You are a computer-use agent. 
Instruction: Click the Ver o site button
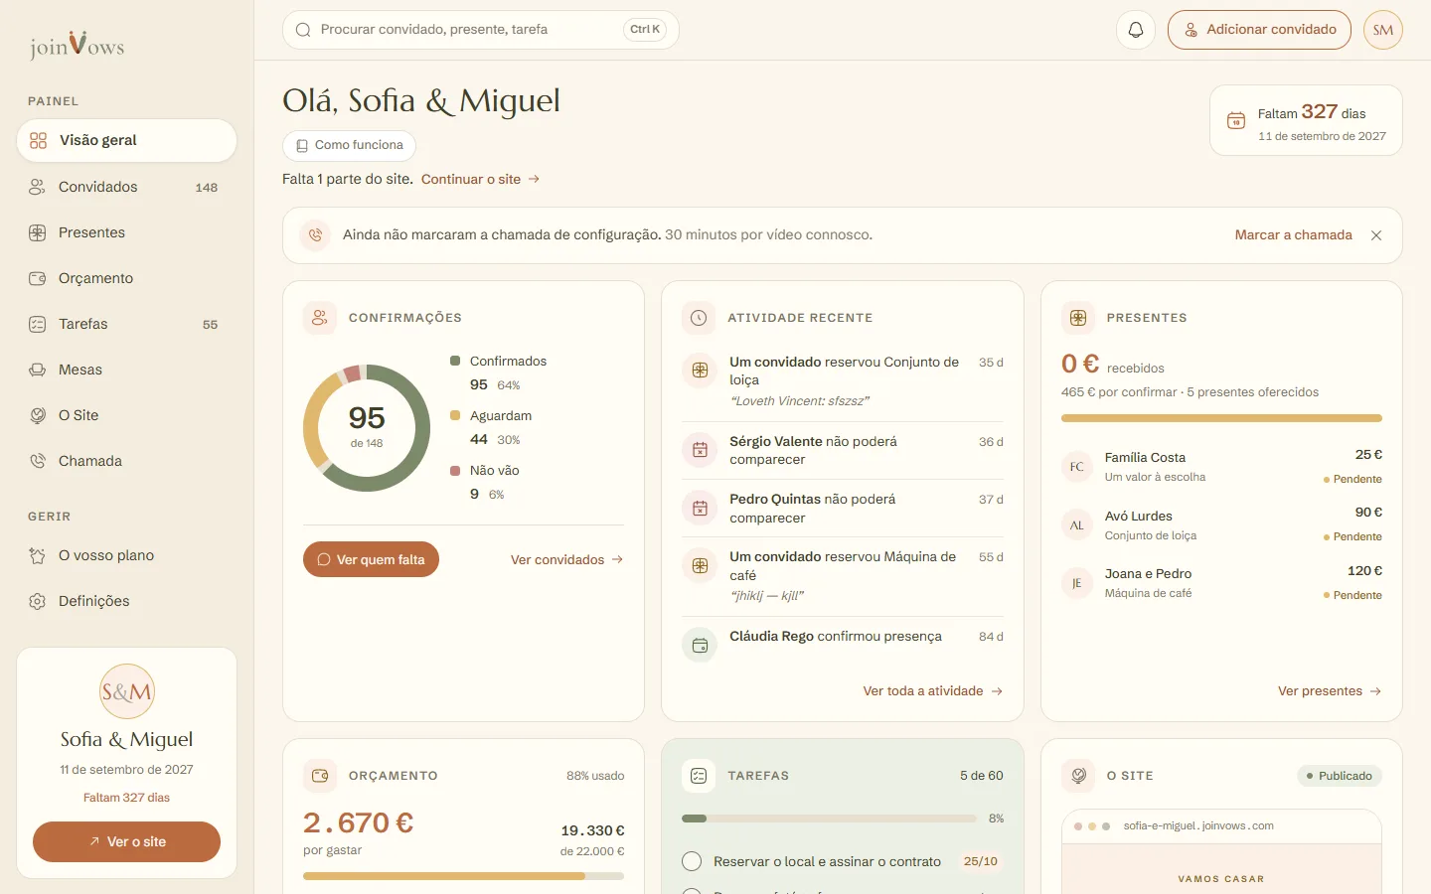tap(126, 841)
